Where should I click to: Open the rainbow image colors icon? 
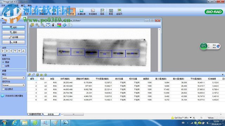[59, 25]
